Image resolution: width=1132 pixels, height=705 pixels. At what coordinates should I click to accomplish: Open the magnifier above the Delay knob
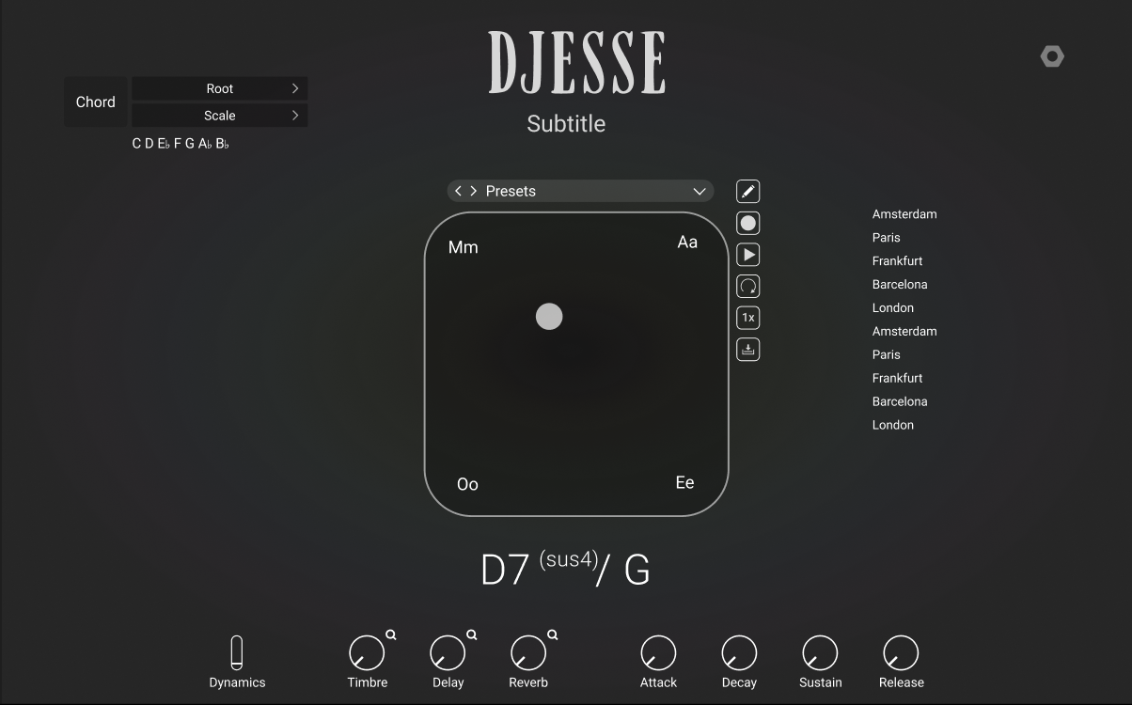click(471, 634)
